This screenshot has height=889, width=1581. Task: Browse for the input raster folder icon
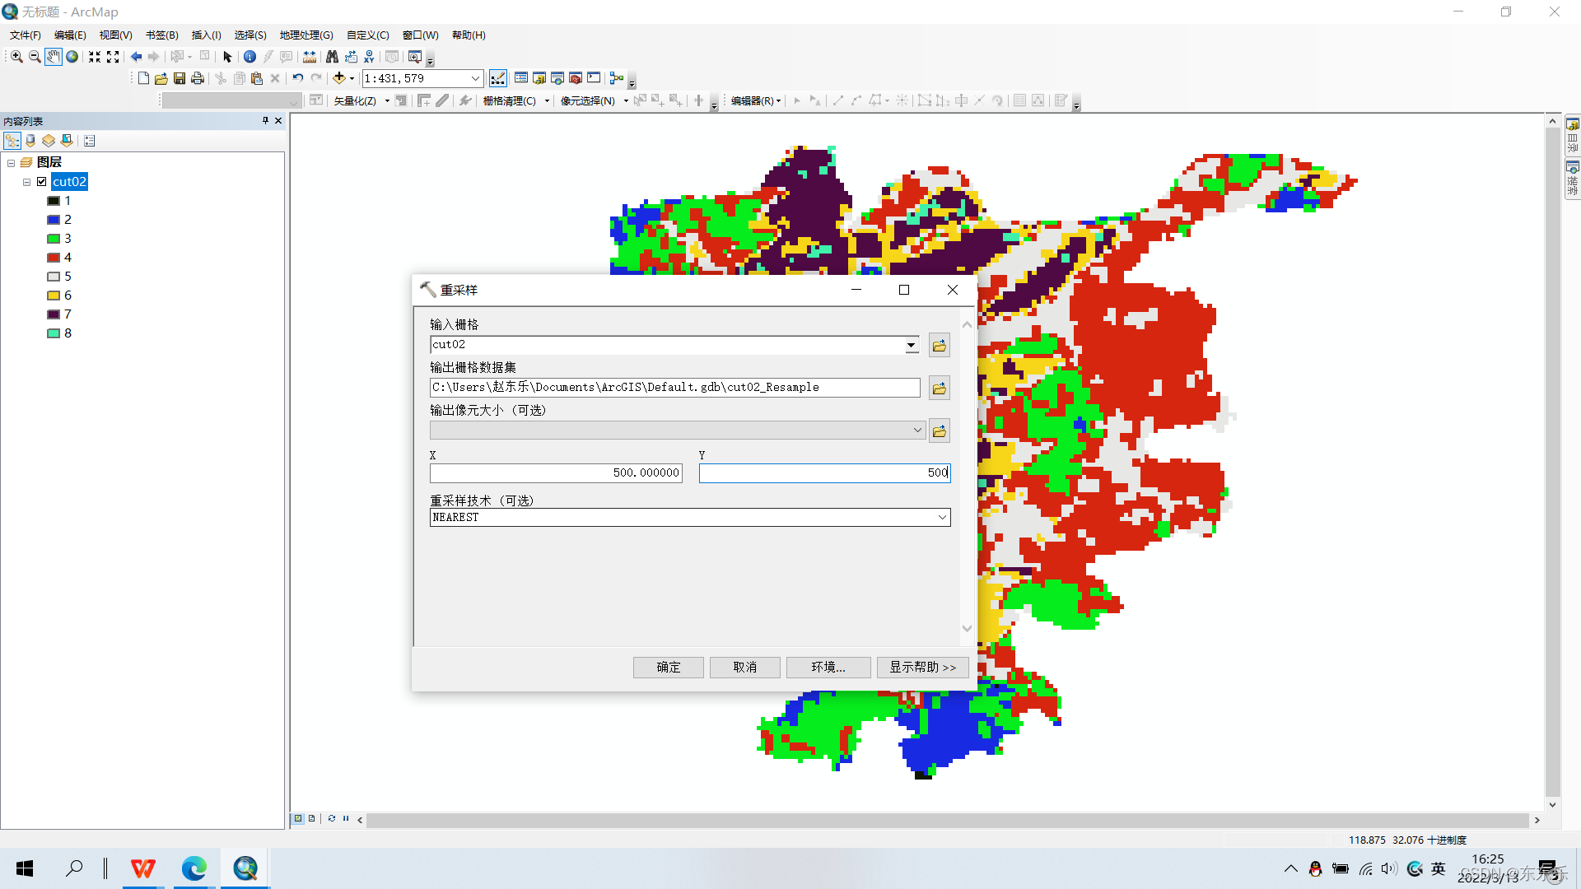coord(939,346)
